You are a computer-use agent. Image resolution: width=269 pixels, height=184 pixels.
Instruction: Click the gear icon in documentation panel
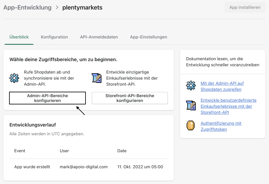191,85
